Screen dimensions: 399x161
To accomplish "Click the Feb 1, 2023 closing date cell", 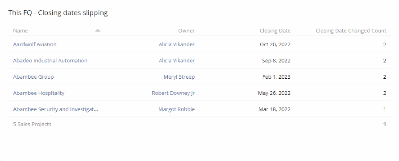I will pos(276,77).
